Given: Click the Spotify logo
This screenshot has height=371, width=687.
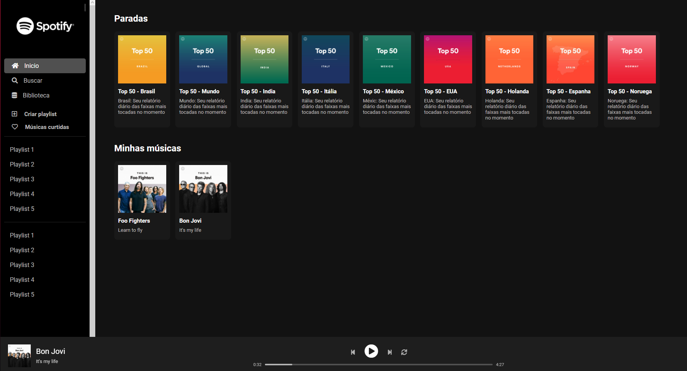Looking at the screenshot, I should [x=44, y=26].
